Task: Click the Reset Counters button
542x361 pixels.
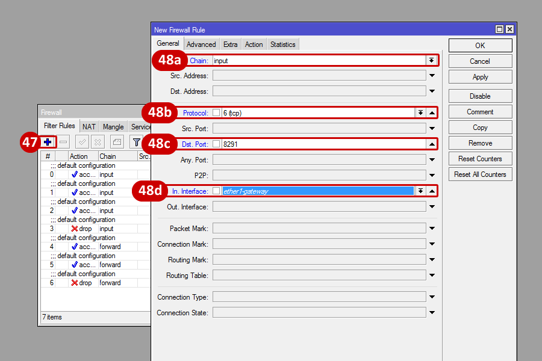Action: [x=480, y=159]
